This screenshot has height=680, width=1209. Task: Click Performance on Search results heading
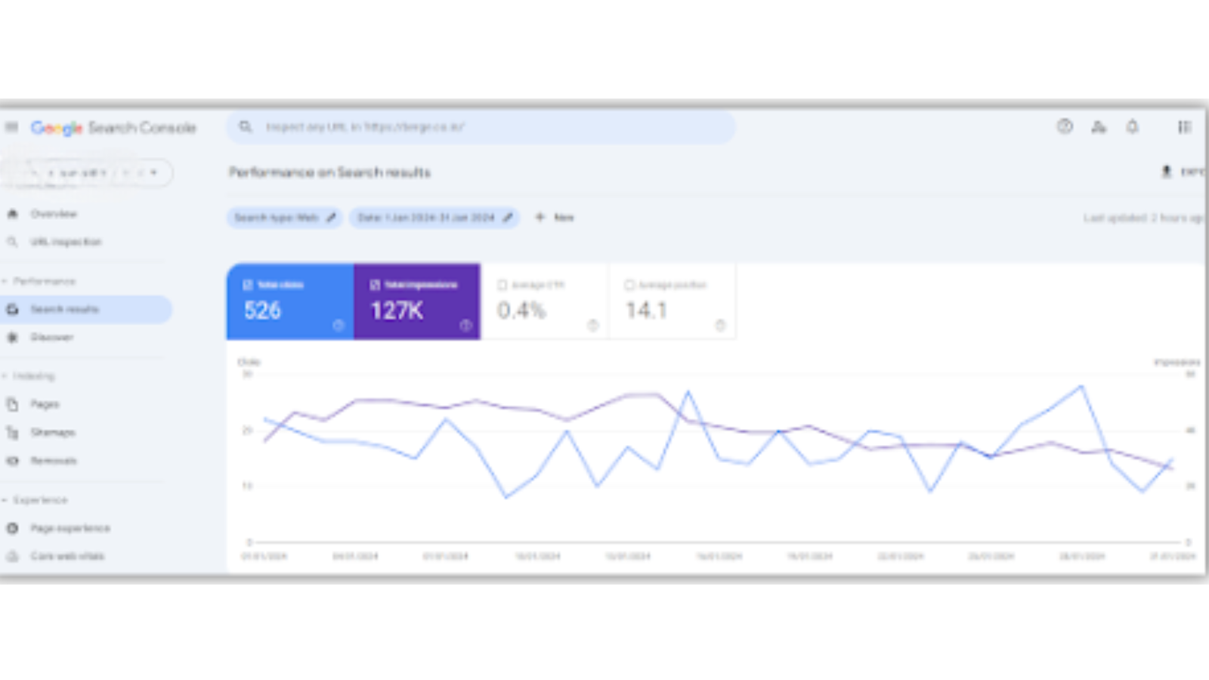330,172
